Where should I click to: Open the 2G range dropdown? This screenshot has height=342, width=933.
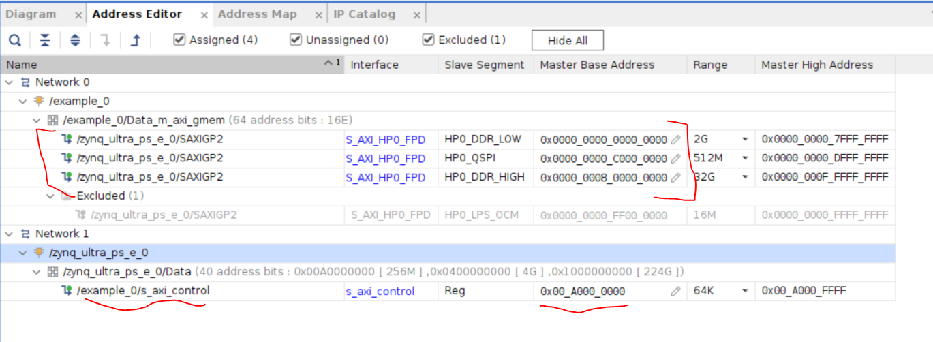point(745,140)
